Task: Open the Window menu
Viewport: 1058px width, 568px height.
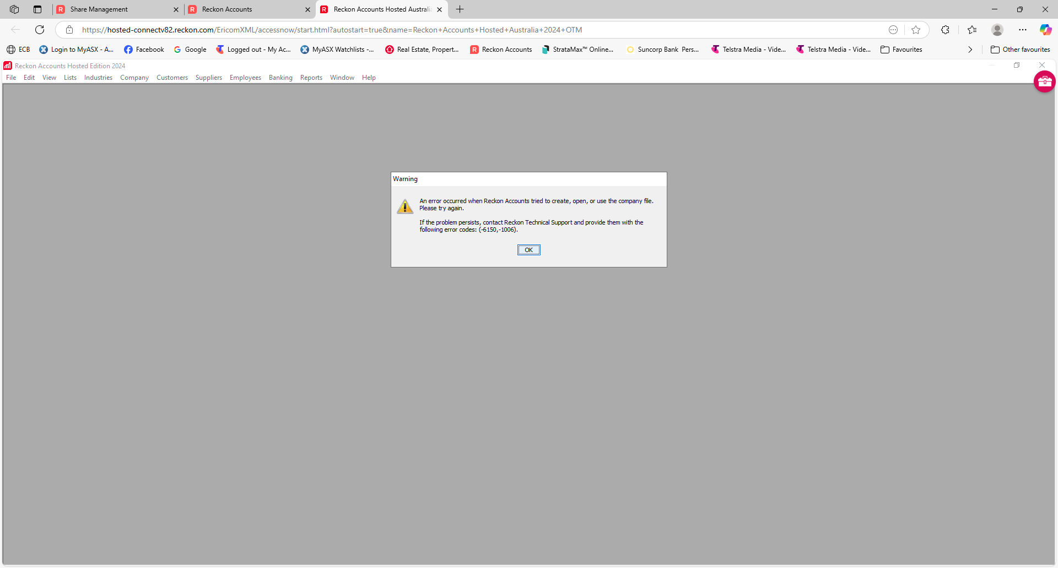Action: click(x=342, y=78)
